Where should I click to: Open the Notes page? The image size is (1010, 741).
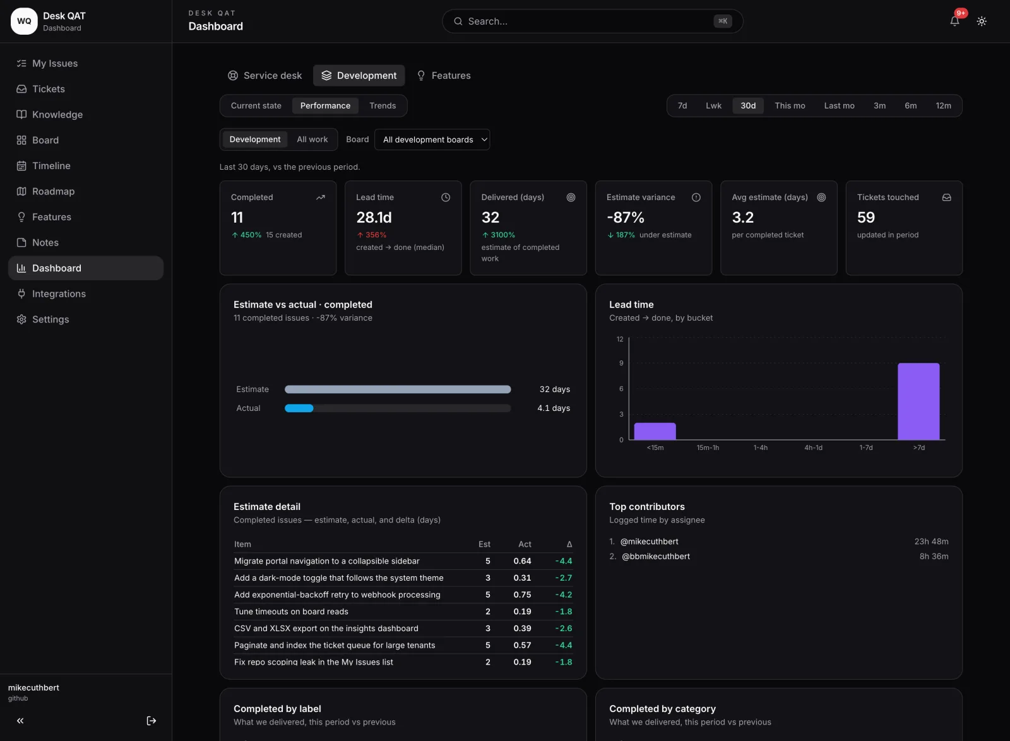(x=86, y=242)
